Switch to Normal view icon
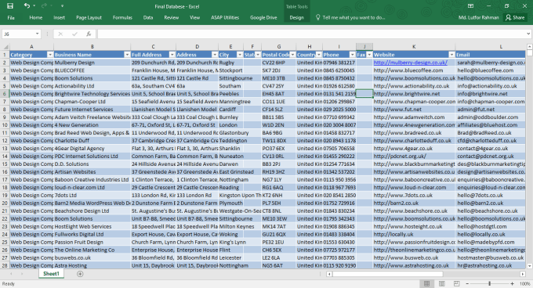Image resolution: width=533 pixels, height=288 pixels. [x=426, y=283]
